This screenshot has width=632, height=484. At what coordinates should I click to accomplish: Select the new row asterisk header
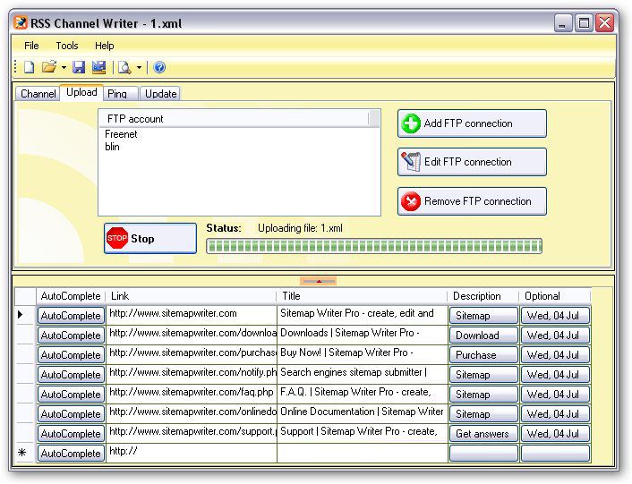click(x=25, y=454)
